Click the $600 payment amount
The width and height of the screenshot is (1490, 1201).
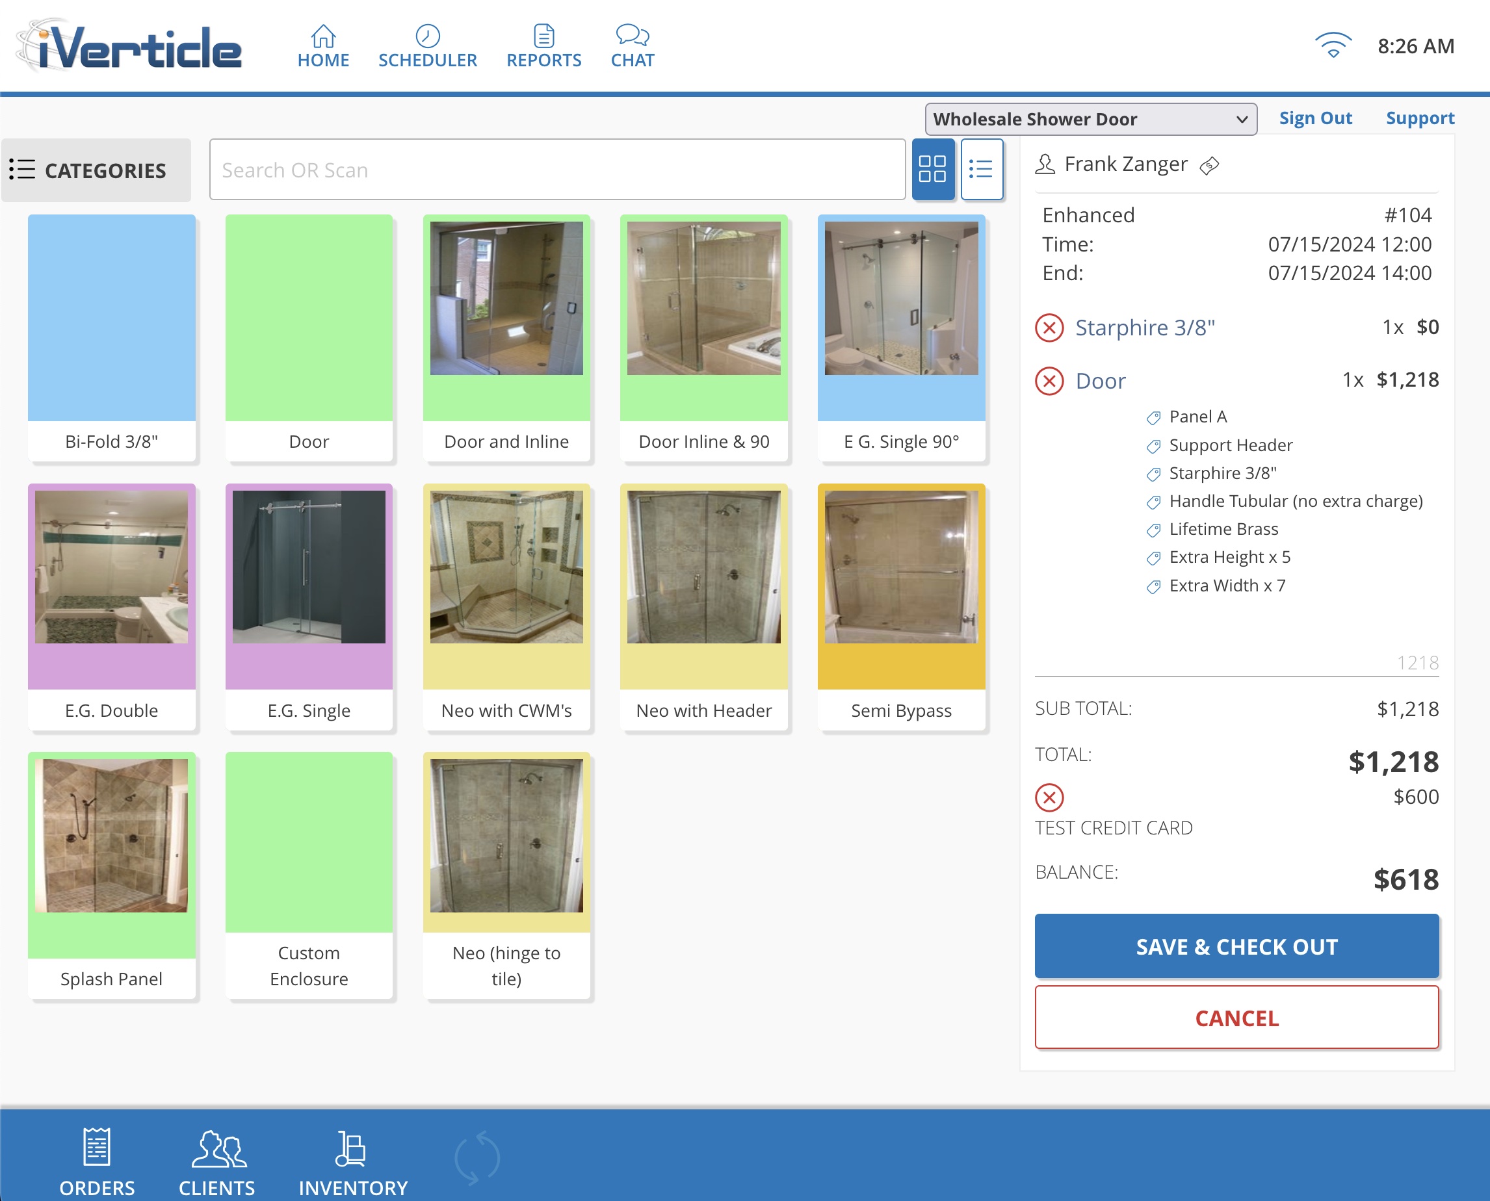[x=1415, y=797]
